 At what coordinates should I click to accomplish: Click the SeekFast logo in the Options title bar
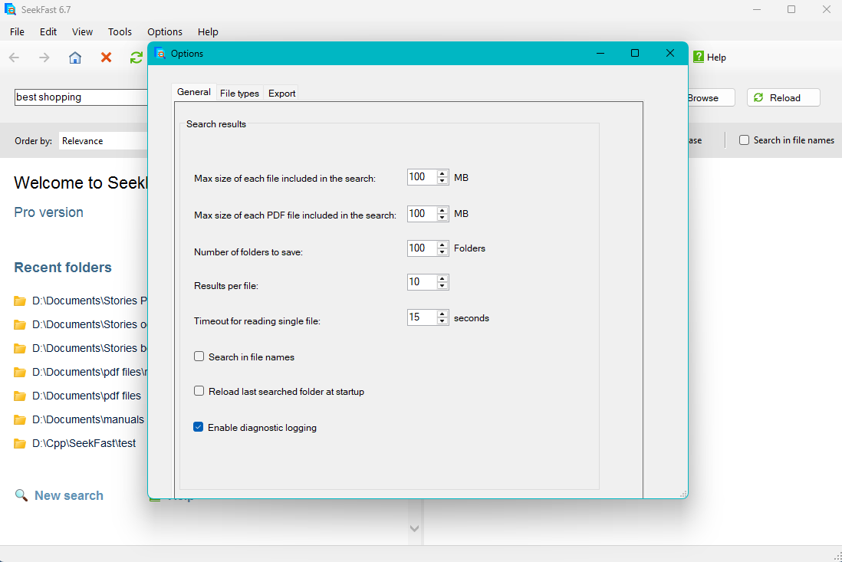(160, 53)
